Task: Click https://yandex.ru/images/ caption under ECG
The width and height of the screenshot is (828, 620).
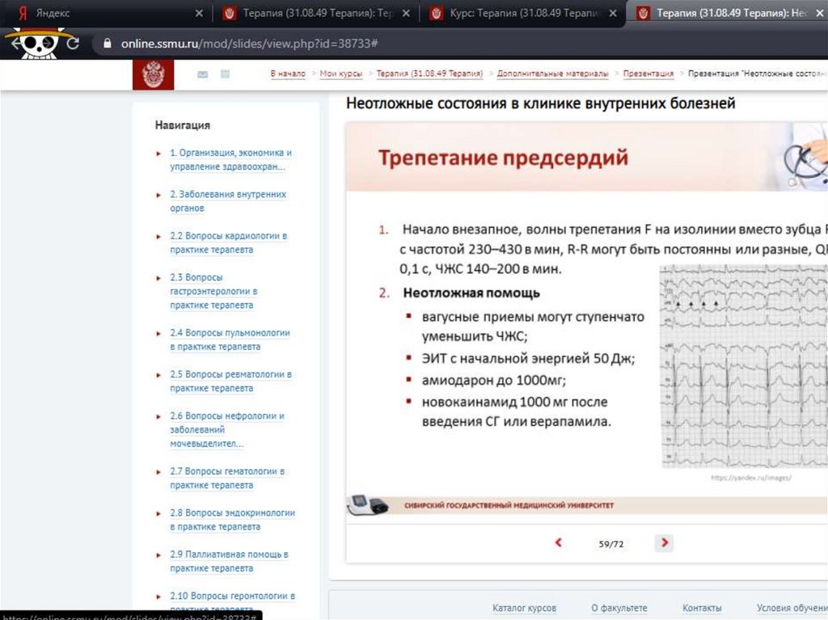Action: point(751,478)
